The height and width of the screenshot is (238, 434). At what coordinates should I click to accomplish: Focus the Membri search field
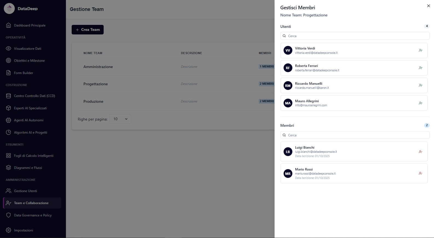pos(355,135)
